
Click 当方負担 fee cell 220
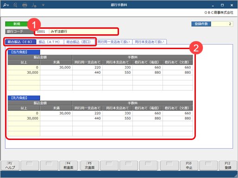88,68
